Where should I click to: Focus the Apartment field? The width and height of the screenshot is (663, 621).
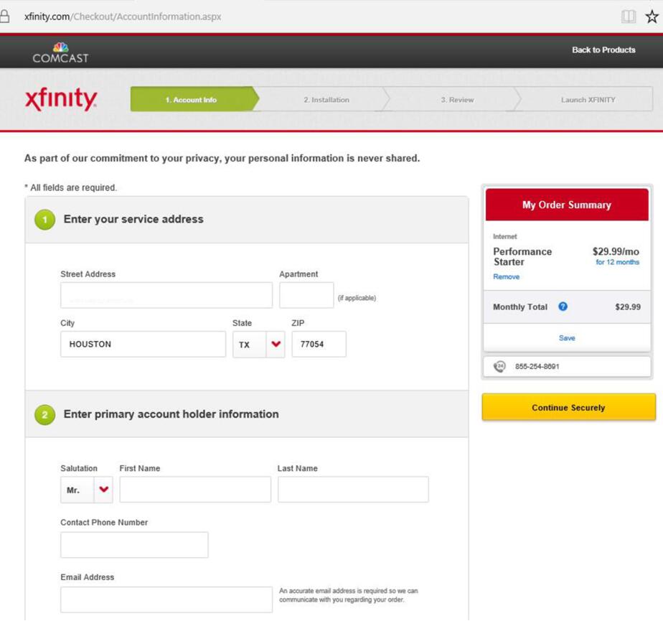[306, 295]
